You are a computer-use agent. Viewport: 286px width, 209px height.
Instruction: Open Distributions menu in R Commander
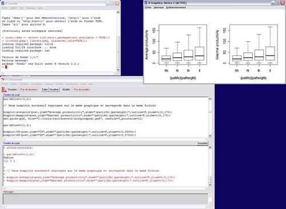(71, 84)
